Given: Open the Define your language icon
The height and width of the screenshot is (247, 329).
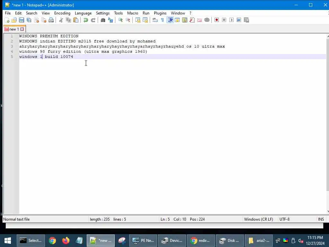Looking at the screenshot, I should point(177,20).
